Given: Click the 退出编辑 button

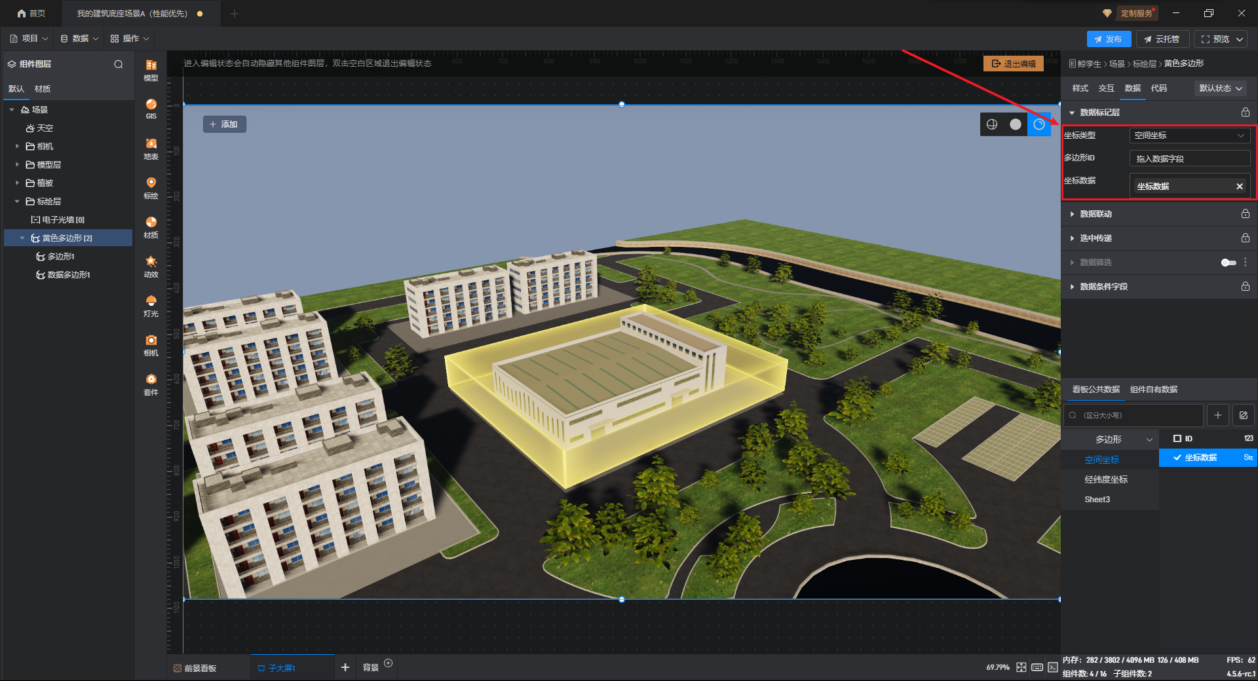Looking at the screenshot, I should (x=1013, y=64).
